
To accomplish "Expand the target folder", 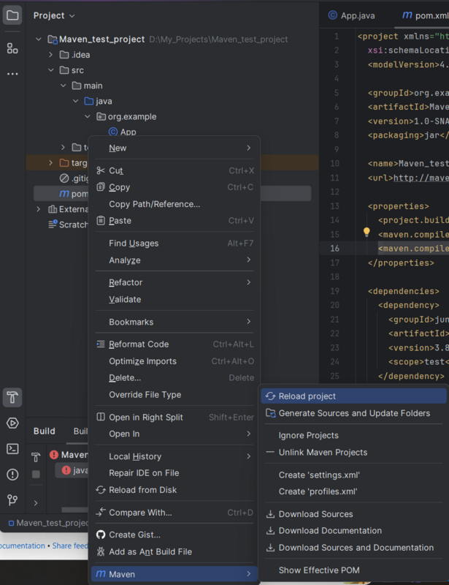I will [x=50, y=162].
